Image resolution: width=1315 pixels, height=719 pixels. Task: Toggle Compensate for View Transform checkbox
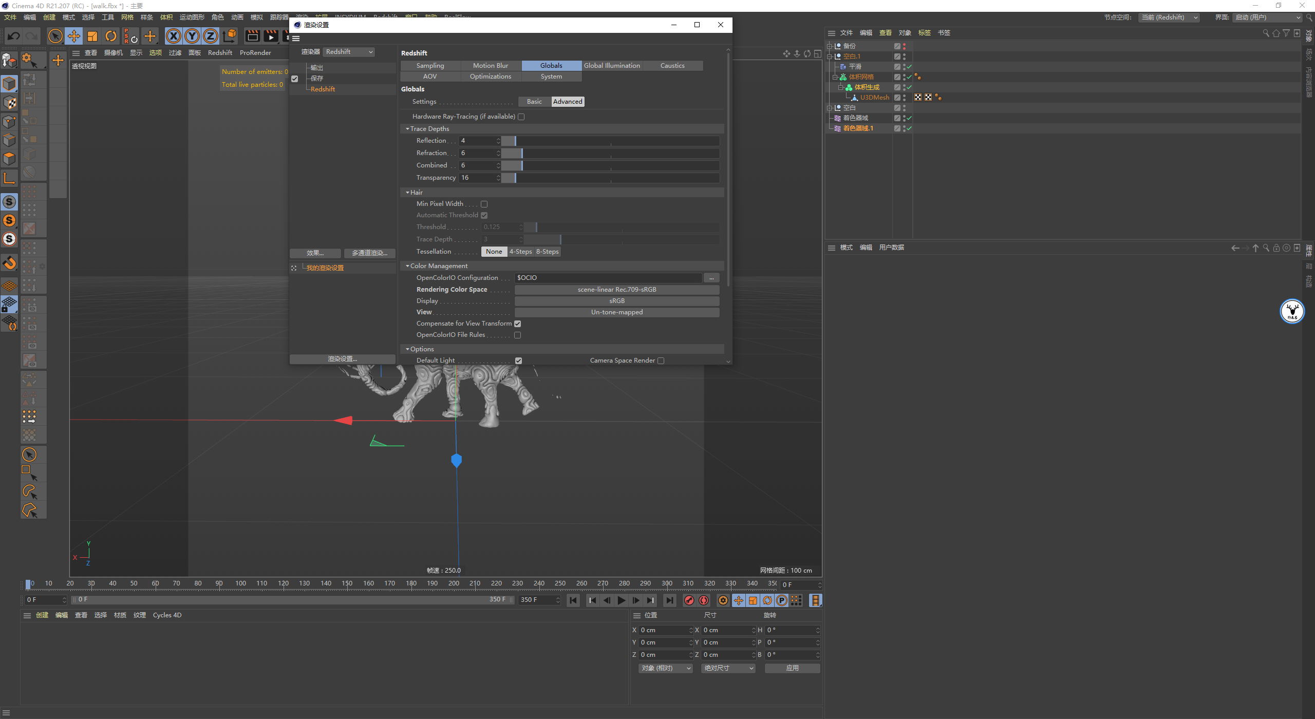[518, 324]
